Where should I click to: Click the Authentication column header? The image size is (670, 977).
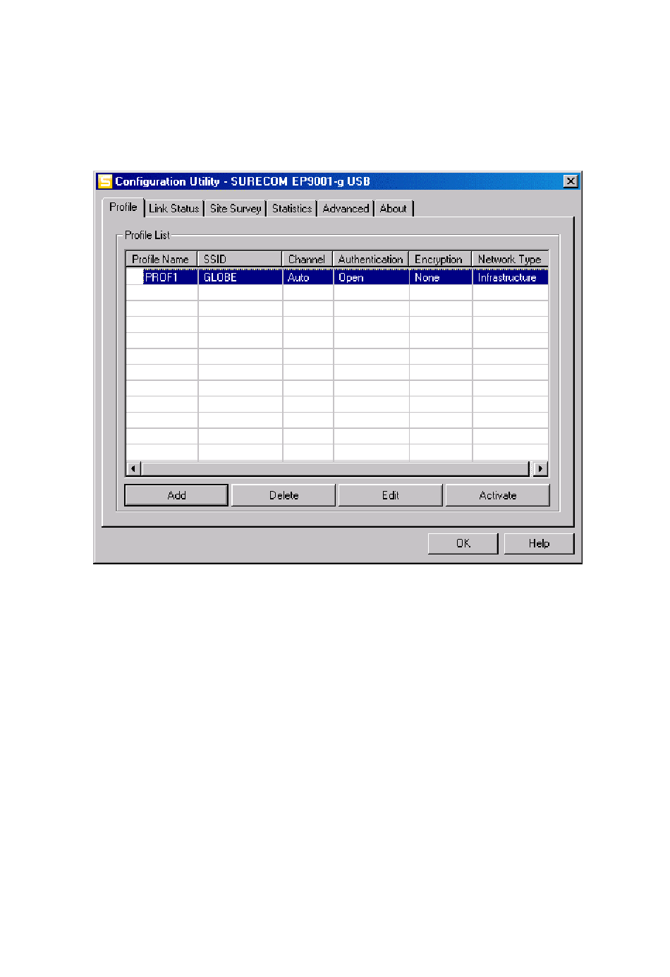[371, 259]
